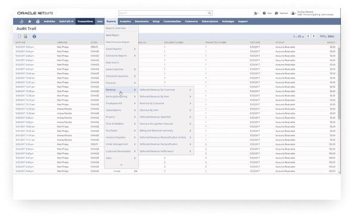Open the Recent Records clock icon
The image size is (354, 218).
pyautogui.click(x=21, y=21)
